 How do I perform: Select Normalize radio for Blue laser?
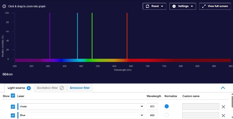tap(167, 115)
